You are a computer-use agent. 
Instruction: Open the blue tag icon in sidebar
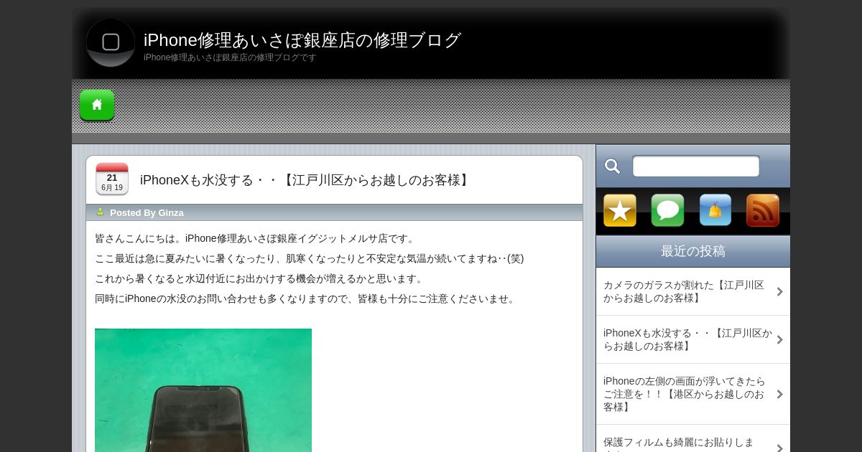coord(715,210)
